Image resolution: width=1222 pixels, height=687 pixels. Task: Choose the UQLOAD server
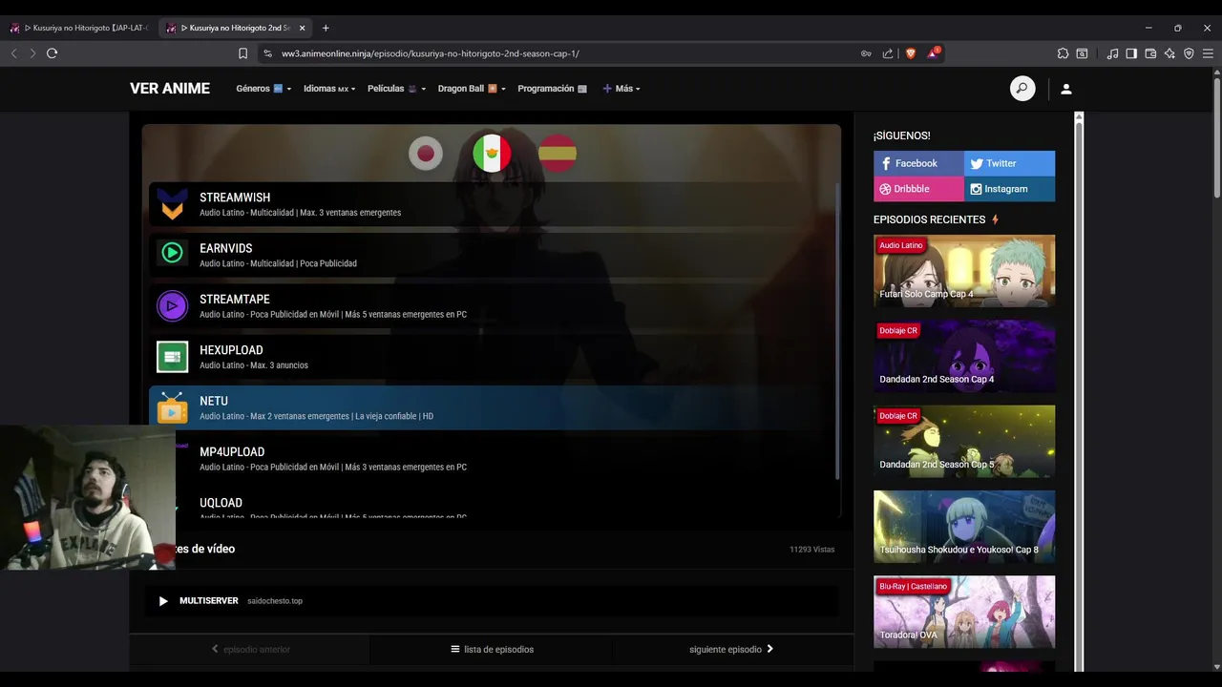point(492,503)
